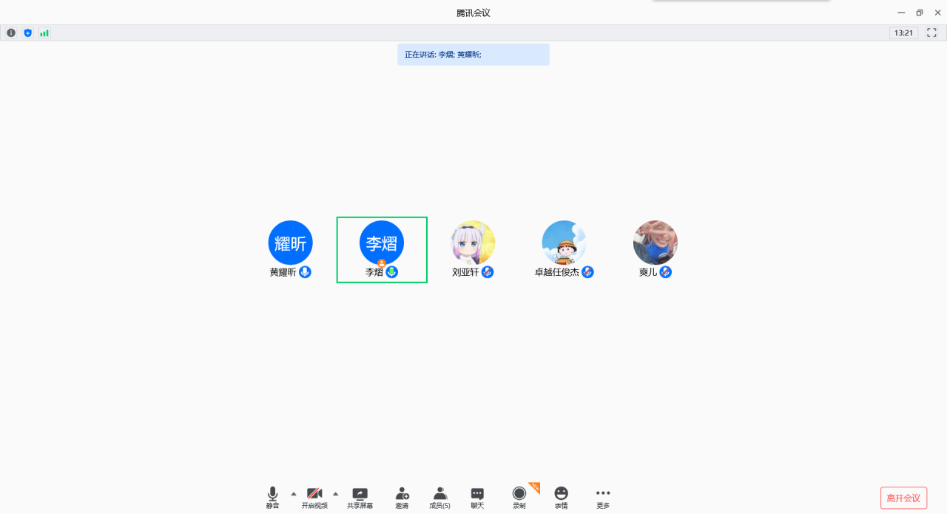The image size is (947, 514).
Task: Open video options arrow beside 开启视频
Action: [336, 493]
